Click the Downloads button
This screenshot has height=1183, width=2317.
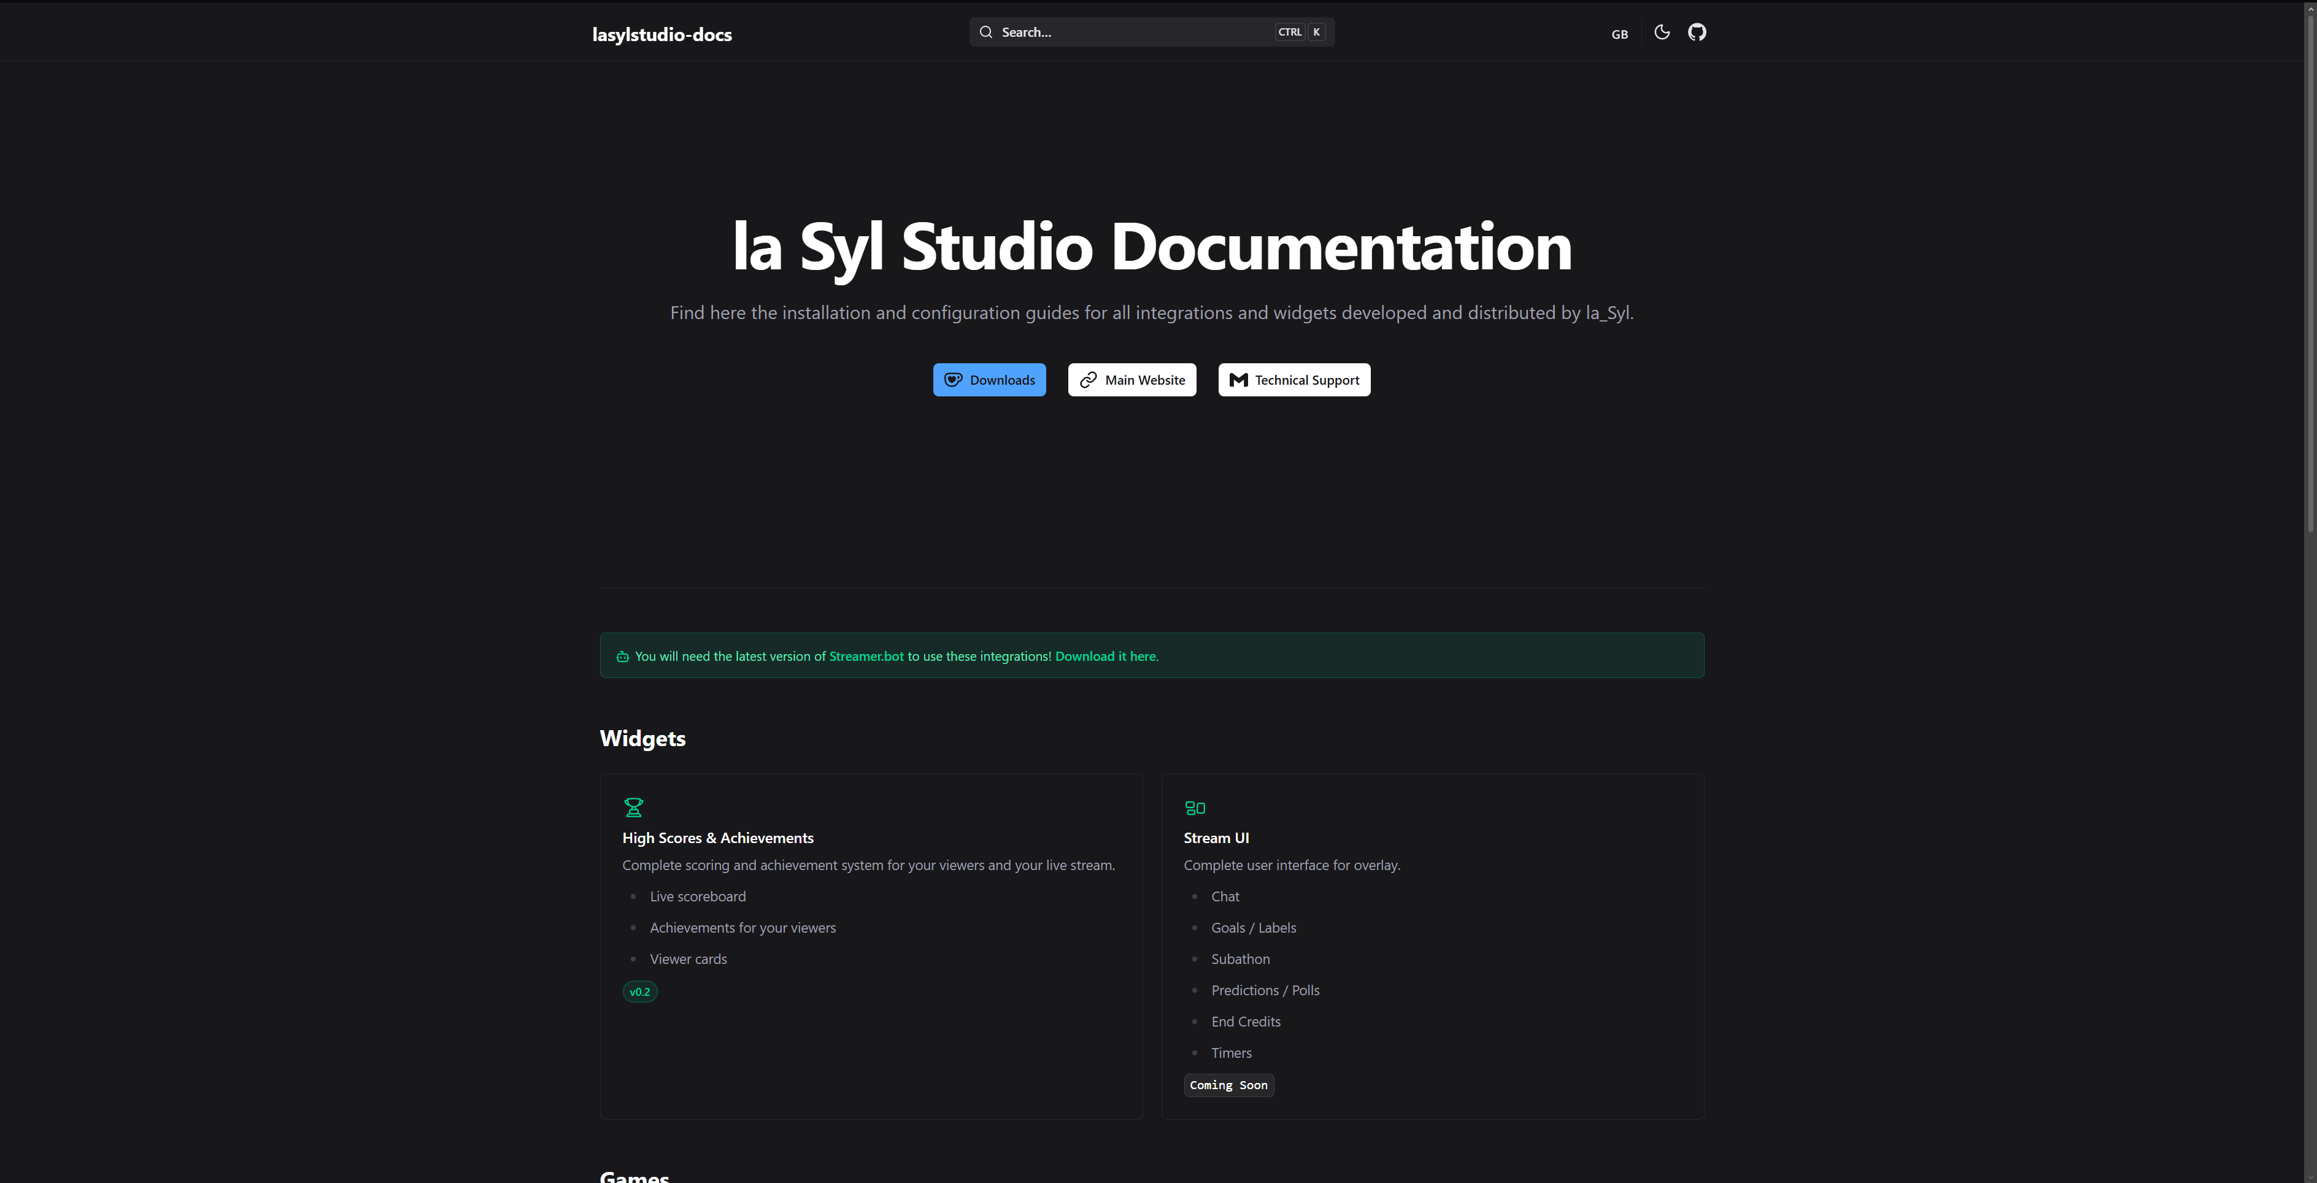click(x=989, y=379)
